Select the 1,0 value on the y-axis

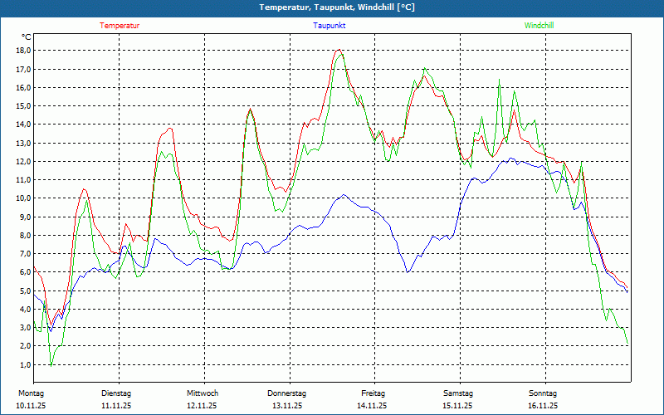pos(24,365)
